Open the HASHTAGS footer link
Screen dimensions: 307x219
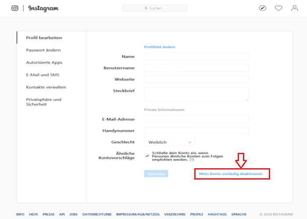(x=218, y=214)
